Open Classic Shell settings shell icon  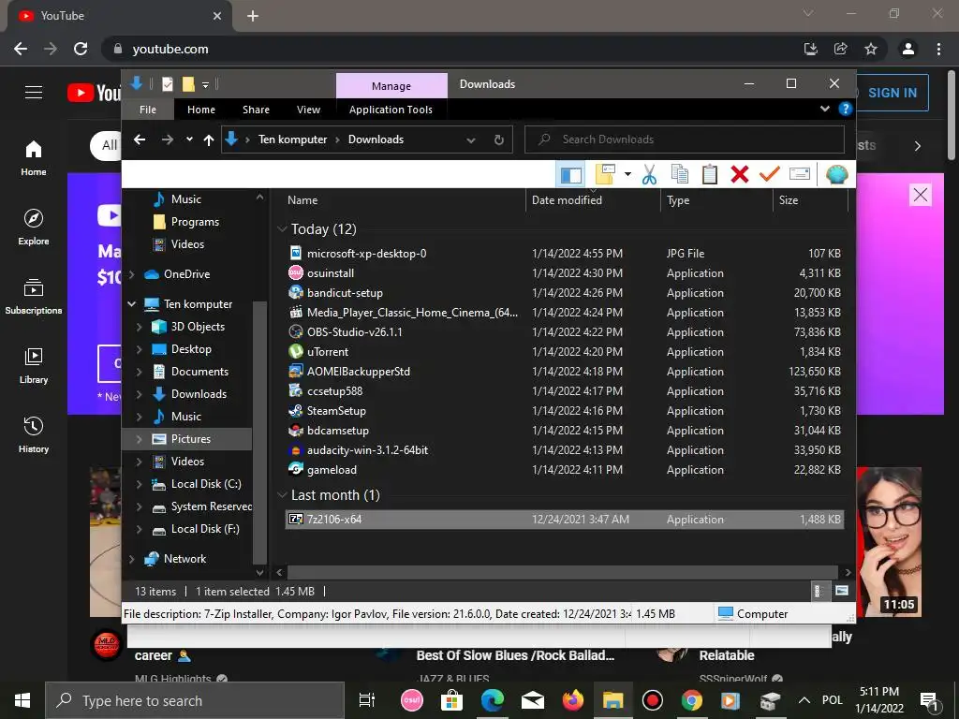point(836,174)
